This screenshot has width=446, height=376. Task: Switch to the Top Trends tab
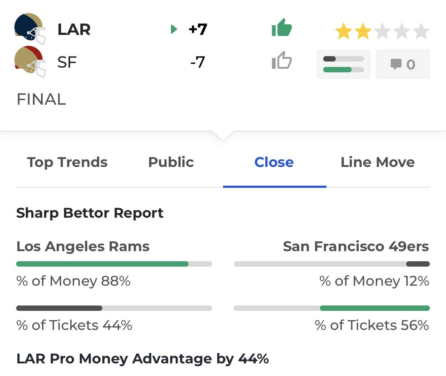click(x=67, y=162)
